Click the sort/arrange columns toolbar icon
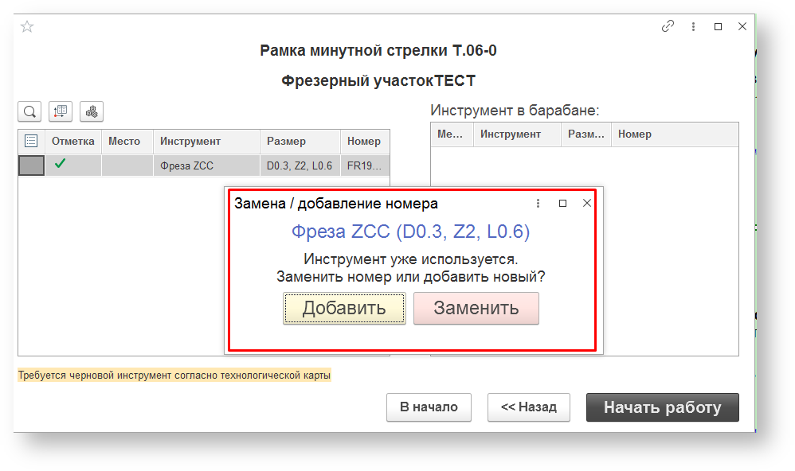Image resolution: width=795 pixels, height=471 pixels. tap(61, 111)
